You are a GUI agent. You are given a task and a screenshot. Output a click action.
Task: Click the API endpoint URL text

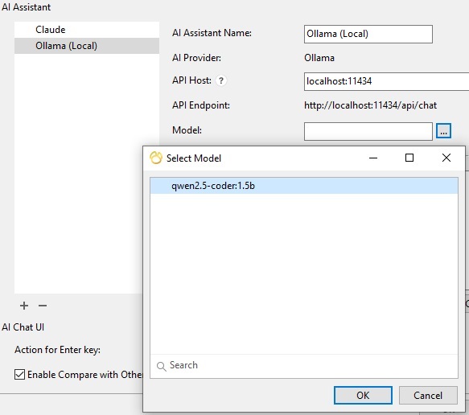370,105
